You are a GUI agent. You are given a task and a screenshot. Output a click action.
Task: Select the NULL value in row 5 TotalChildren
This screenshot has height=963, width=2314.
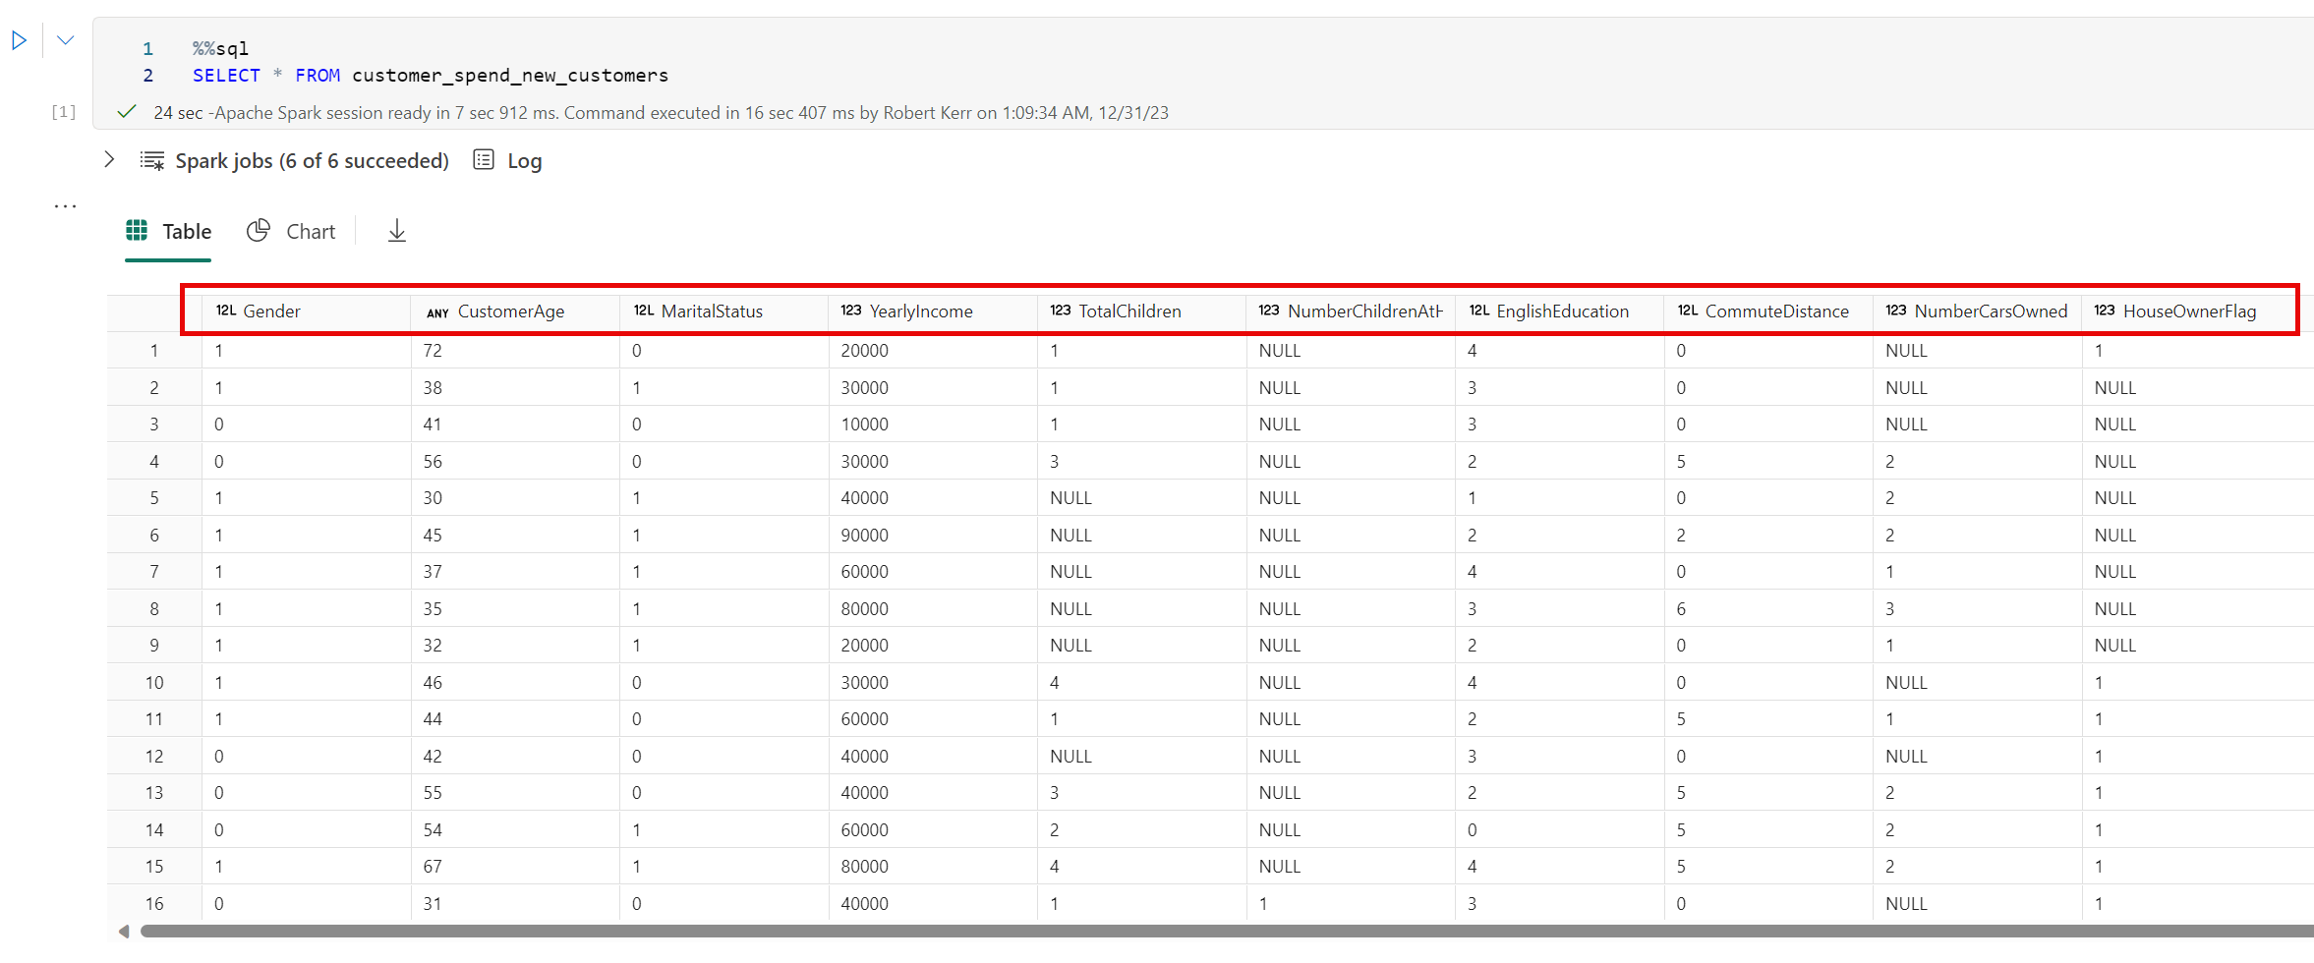point(1070,497)
